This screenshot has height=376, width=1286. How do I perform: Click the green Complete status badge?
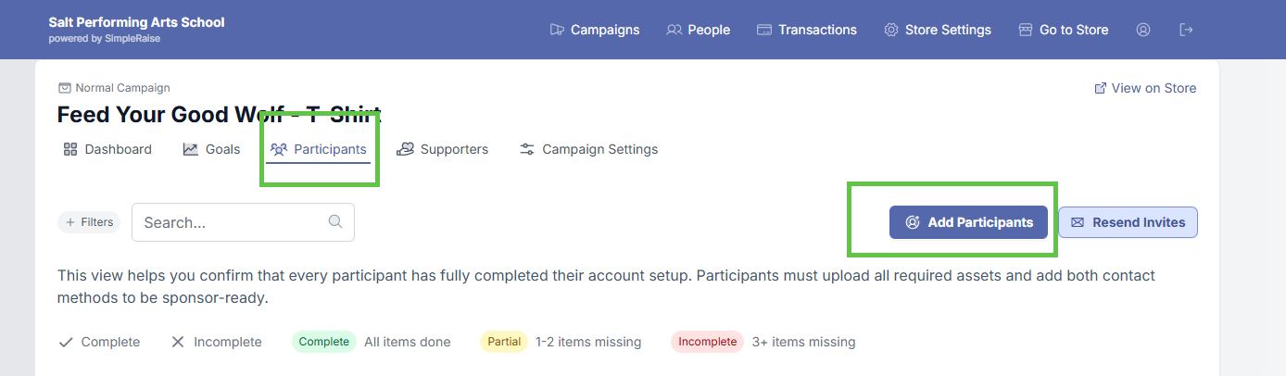[x=324, y=342]
